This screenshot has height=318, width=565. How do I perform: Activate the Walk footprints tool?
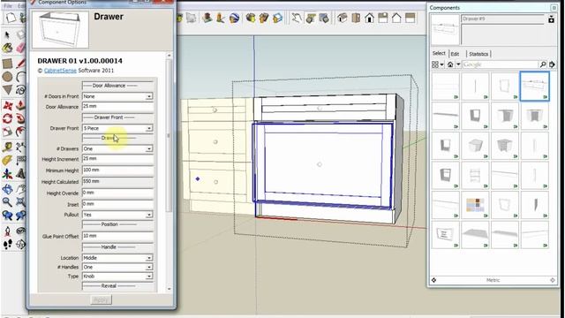[x=7, y=245]
